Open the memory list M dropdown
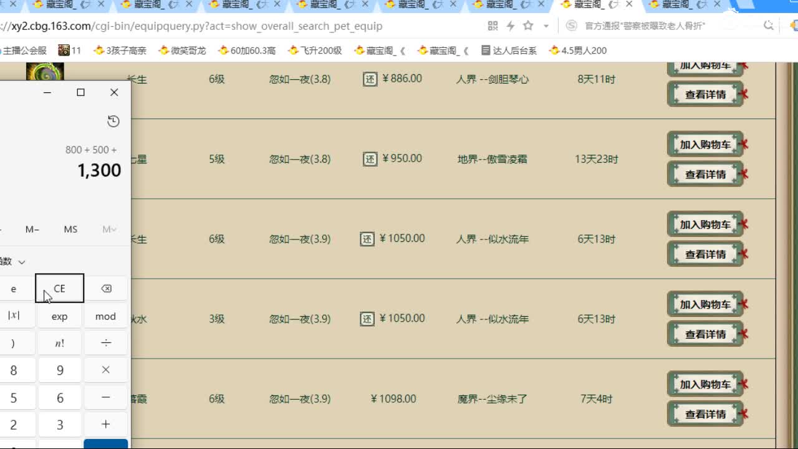 (x=109, y=229)
